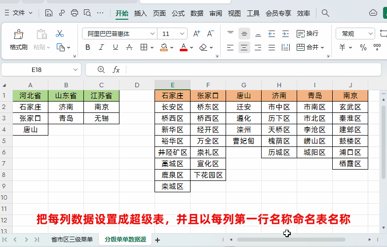Expand the paste 粘贴 dropdown
This screenshot has height=247, width=387.
[48, 47]
